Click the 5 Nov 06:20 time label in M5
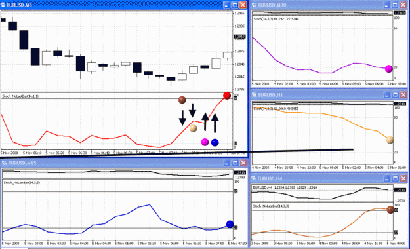The image size is (410, 249). pos(55,153)
